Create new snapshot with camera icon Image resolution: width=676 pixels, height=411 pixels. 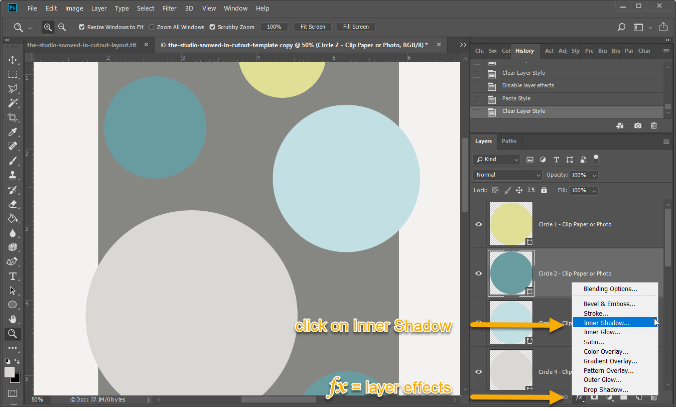(x=637, y=126)
